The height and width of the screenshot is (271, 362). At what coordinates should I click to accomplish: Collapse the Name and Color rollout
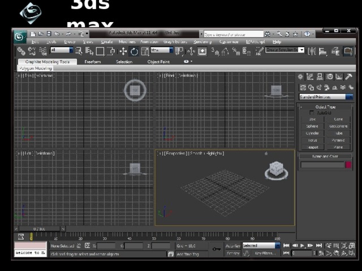pyautogui.click(x=325, y=156)
